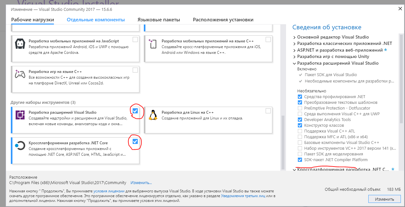Click the install path C:\Program Files text

[68, 183]
